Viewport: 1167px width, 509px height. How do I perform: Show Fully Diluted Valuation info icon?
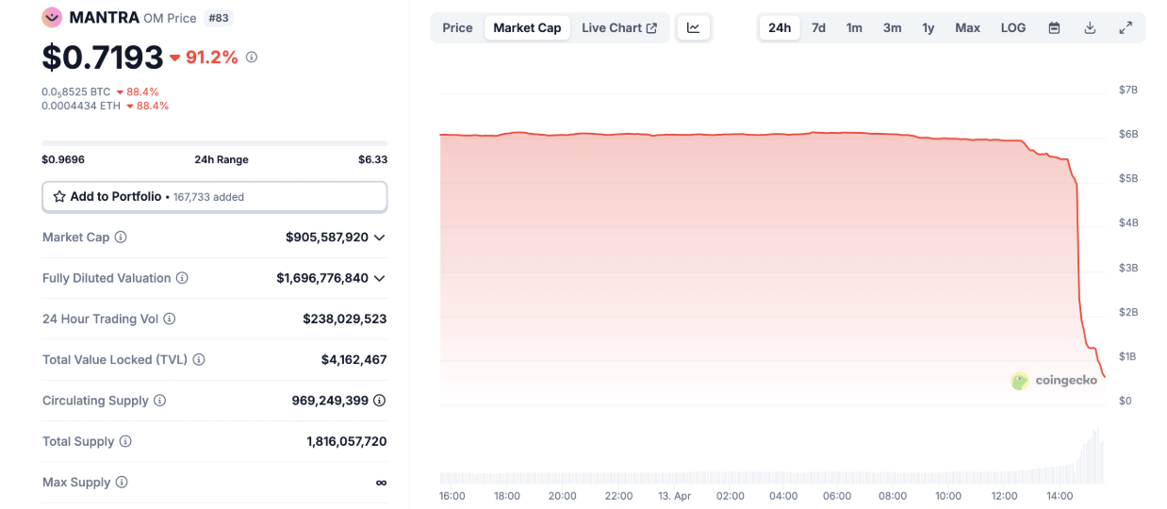point(182,278)
